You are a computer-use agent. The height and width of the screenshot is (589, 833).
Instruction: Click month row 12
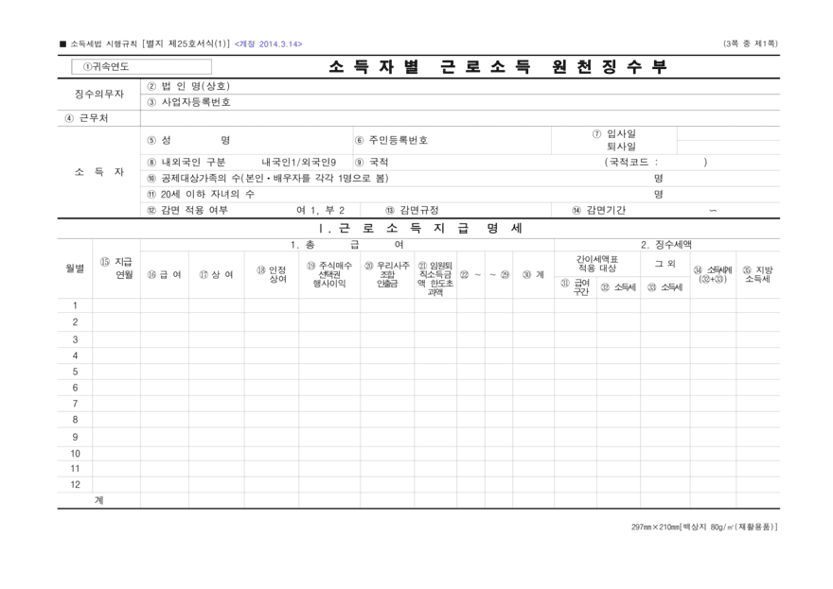pos(418,484)
